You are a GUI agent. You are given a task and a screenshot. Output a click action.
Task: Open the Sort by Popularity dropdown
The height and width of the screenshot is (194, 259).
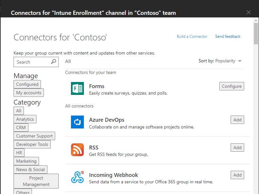220,61
